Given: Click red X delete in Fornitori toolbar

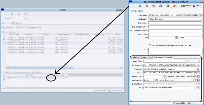Looking at the screenshot, I should click(x=19, y=14).
